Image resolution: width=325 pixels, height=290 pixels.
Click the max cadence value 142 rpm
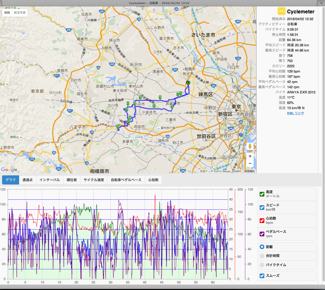coord(293,87)
